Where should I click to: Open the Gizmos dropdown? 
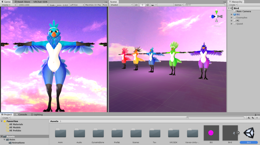click(x=179, y=5)
